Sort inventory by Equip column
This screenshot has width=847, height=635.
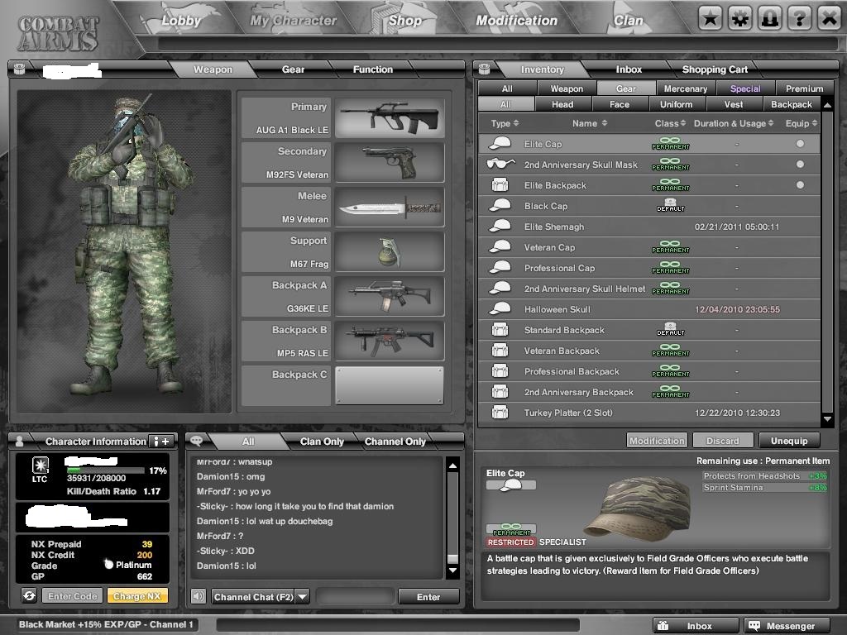tap(801, 123)
